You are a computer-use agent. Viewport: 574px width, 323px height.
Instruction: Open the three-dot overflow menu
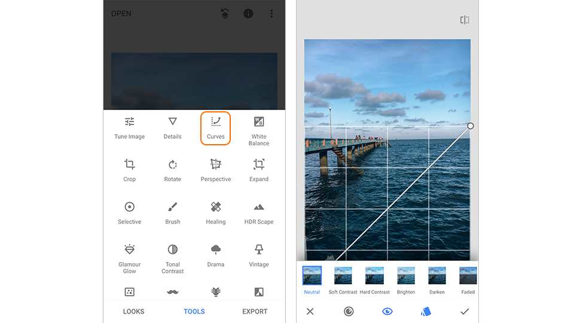(271, 14)
